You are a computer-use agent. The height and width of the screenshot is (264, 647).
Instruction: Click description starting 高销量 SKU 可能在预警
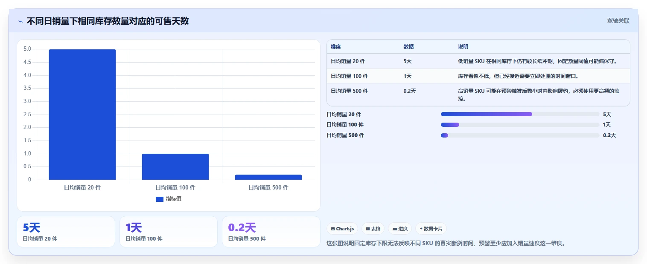539,95
